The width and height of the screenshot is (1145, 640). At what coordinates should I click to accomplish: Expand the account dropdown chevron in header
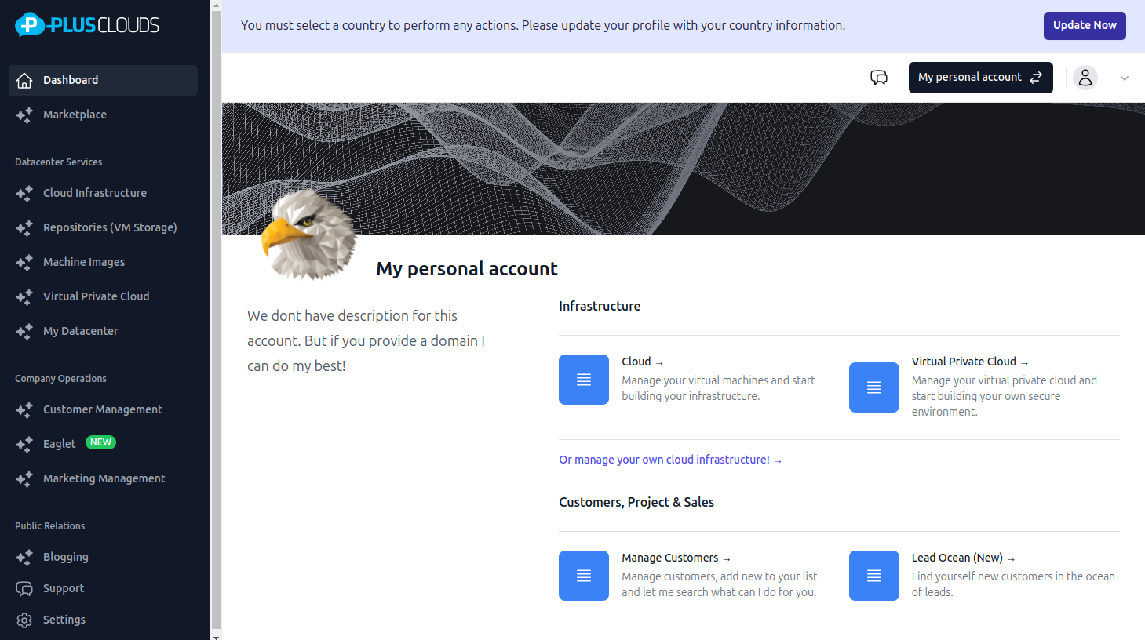pos(1125,78)
